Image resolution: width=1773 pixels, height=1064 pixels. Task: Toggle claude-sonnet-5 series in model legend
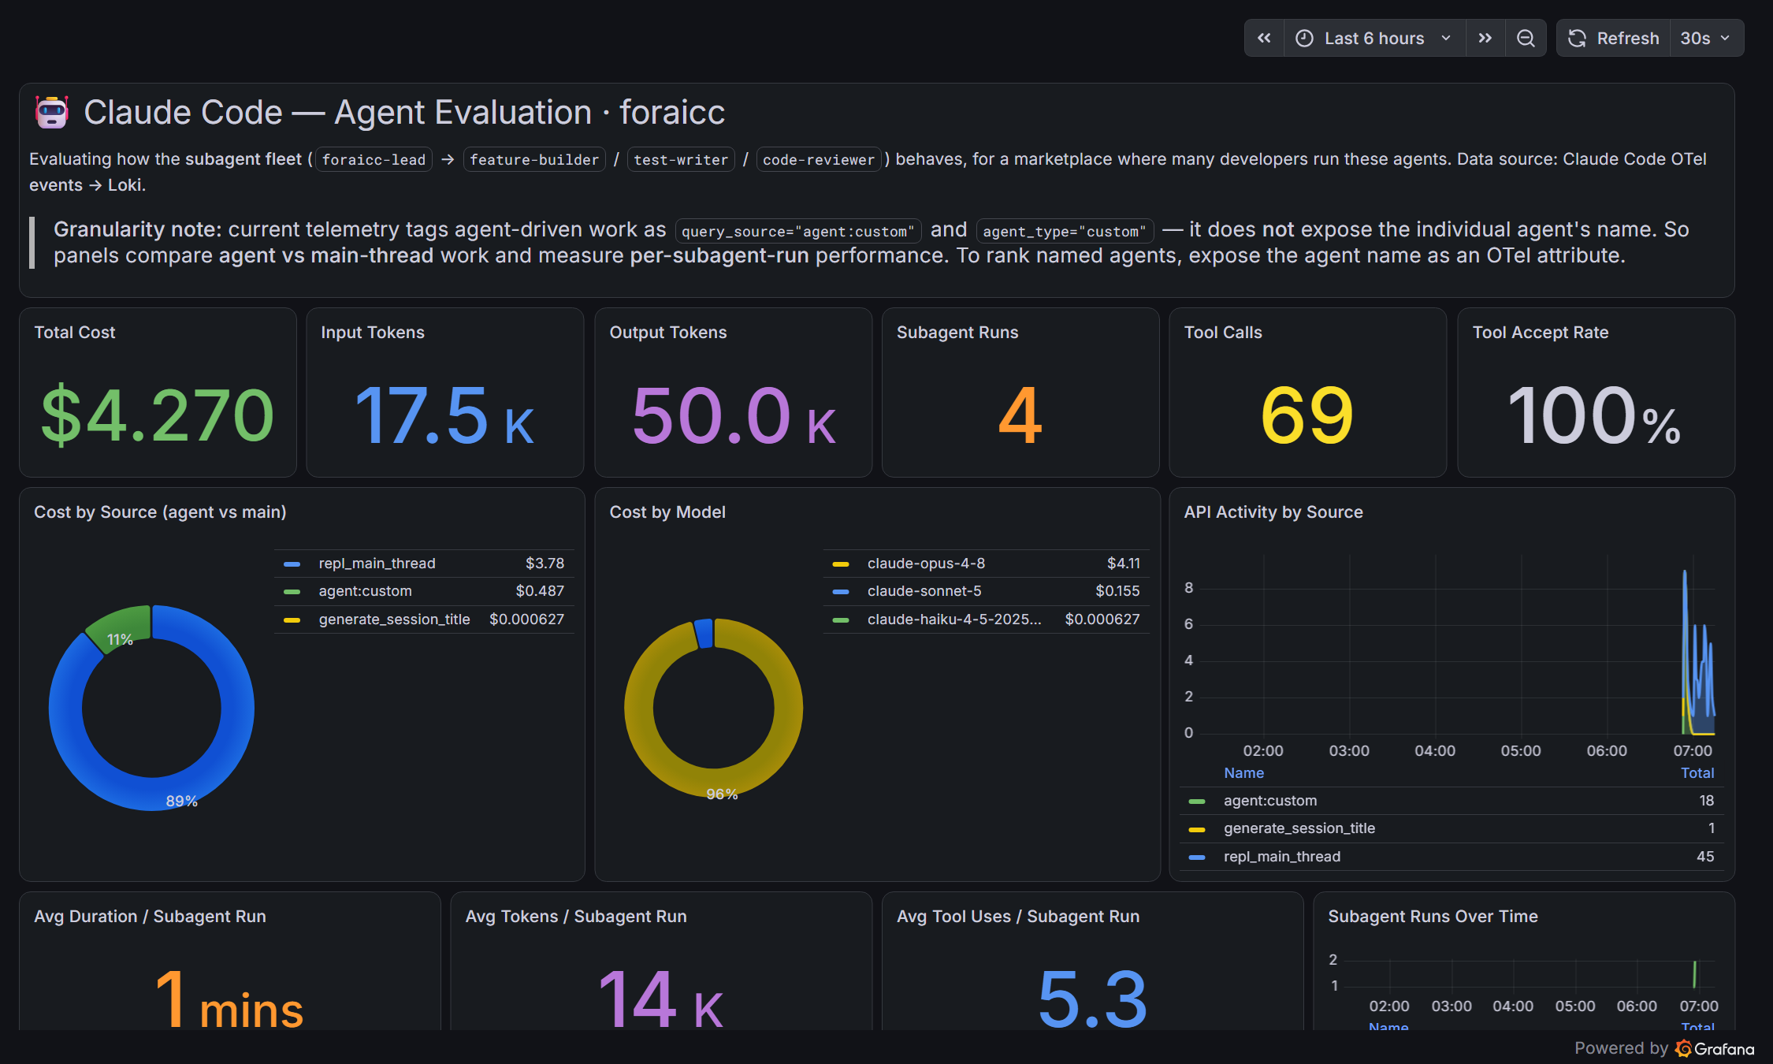pos(924,591)
